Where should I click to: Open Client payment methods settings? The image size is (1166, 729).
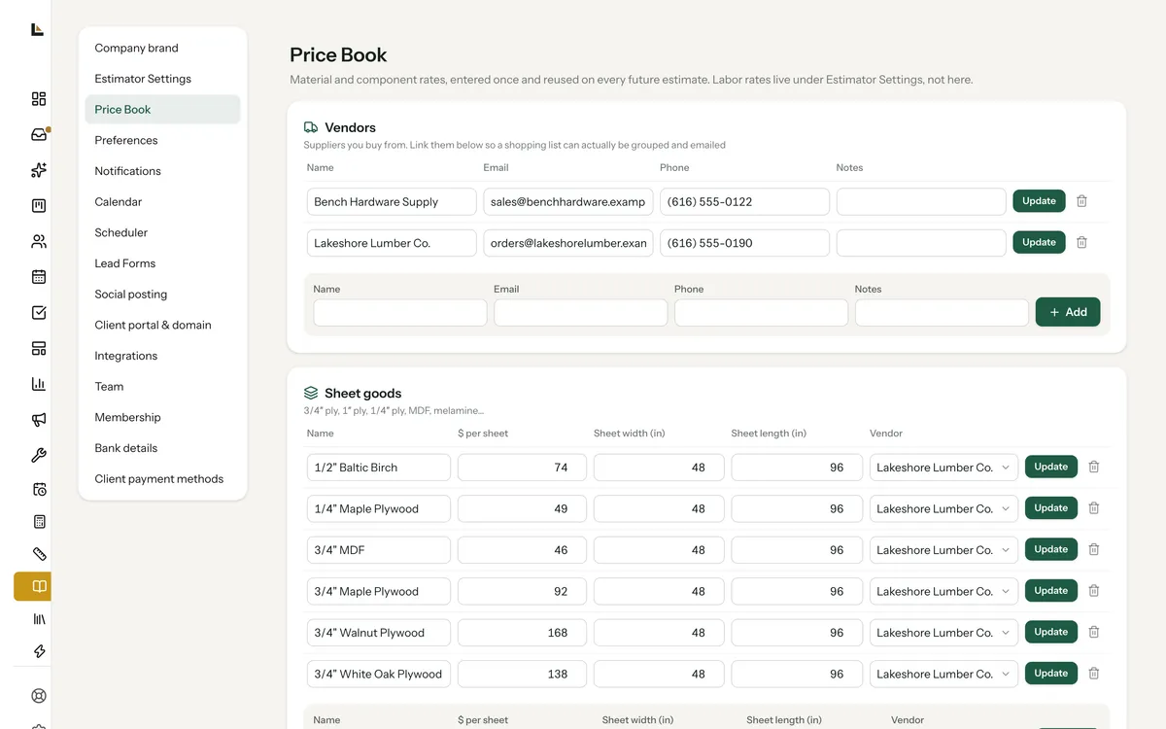click(162, 478)
